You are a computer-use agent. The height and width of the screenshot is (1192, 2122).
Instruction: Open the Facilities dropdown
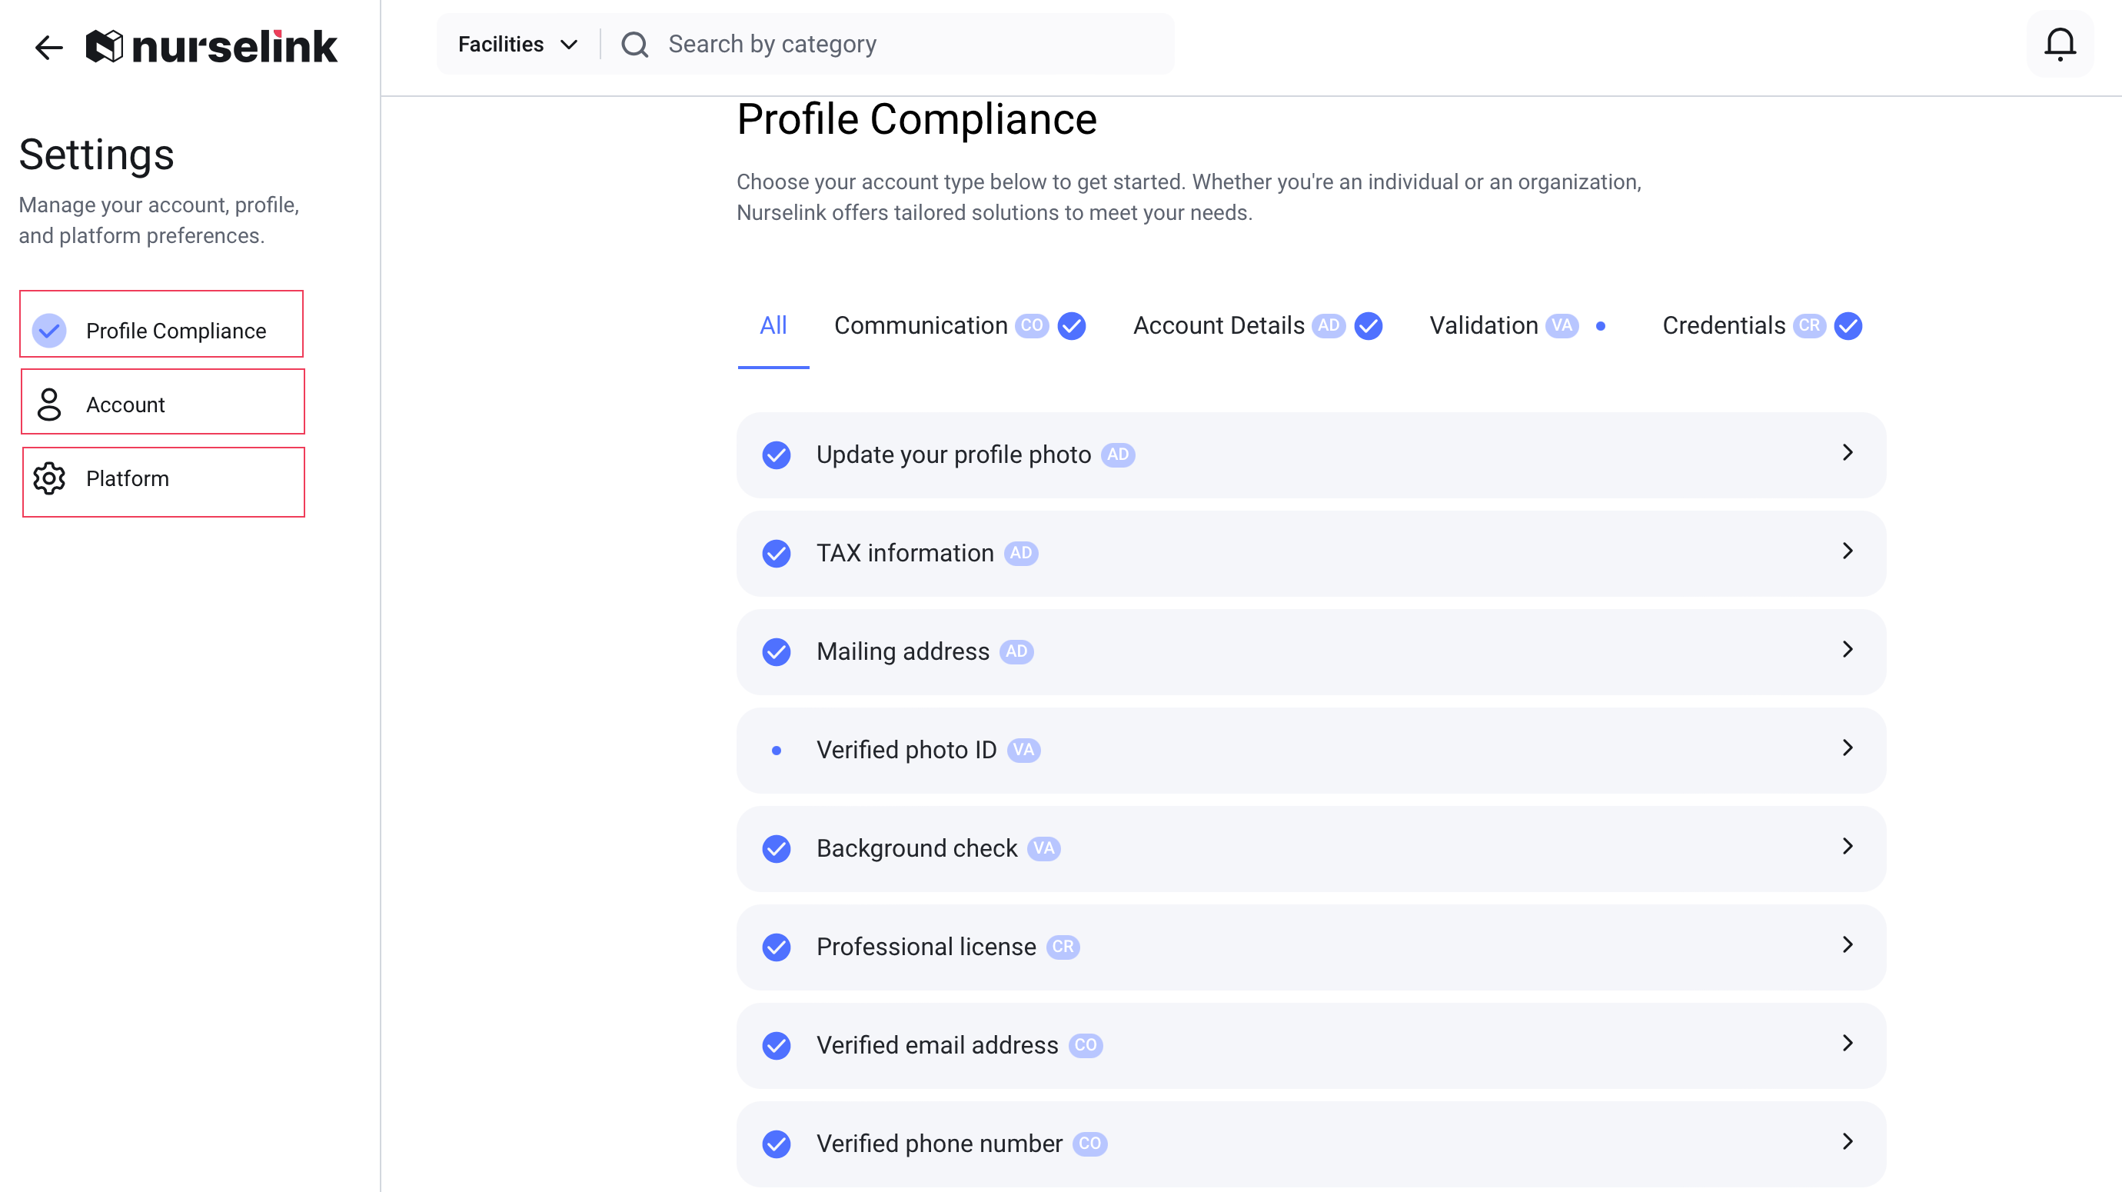click(517, 45)
